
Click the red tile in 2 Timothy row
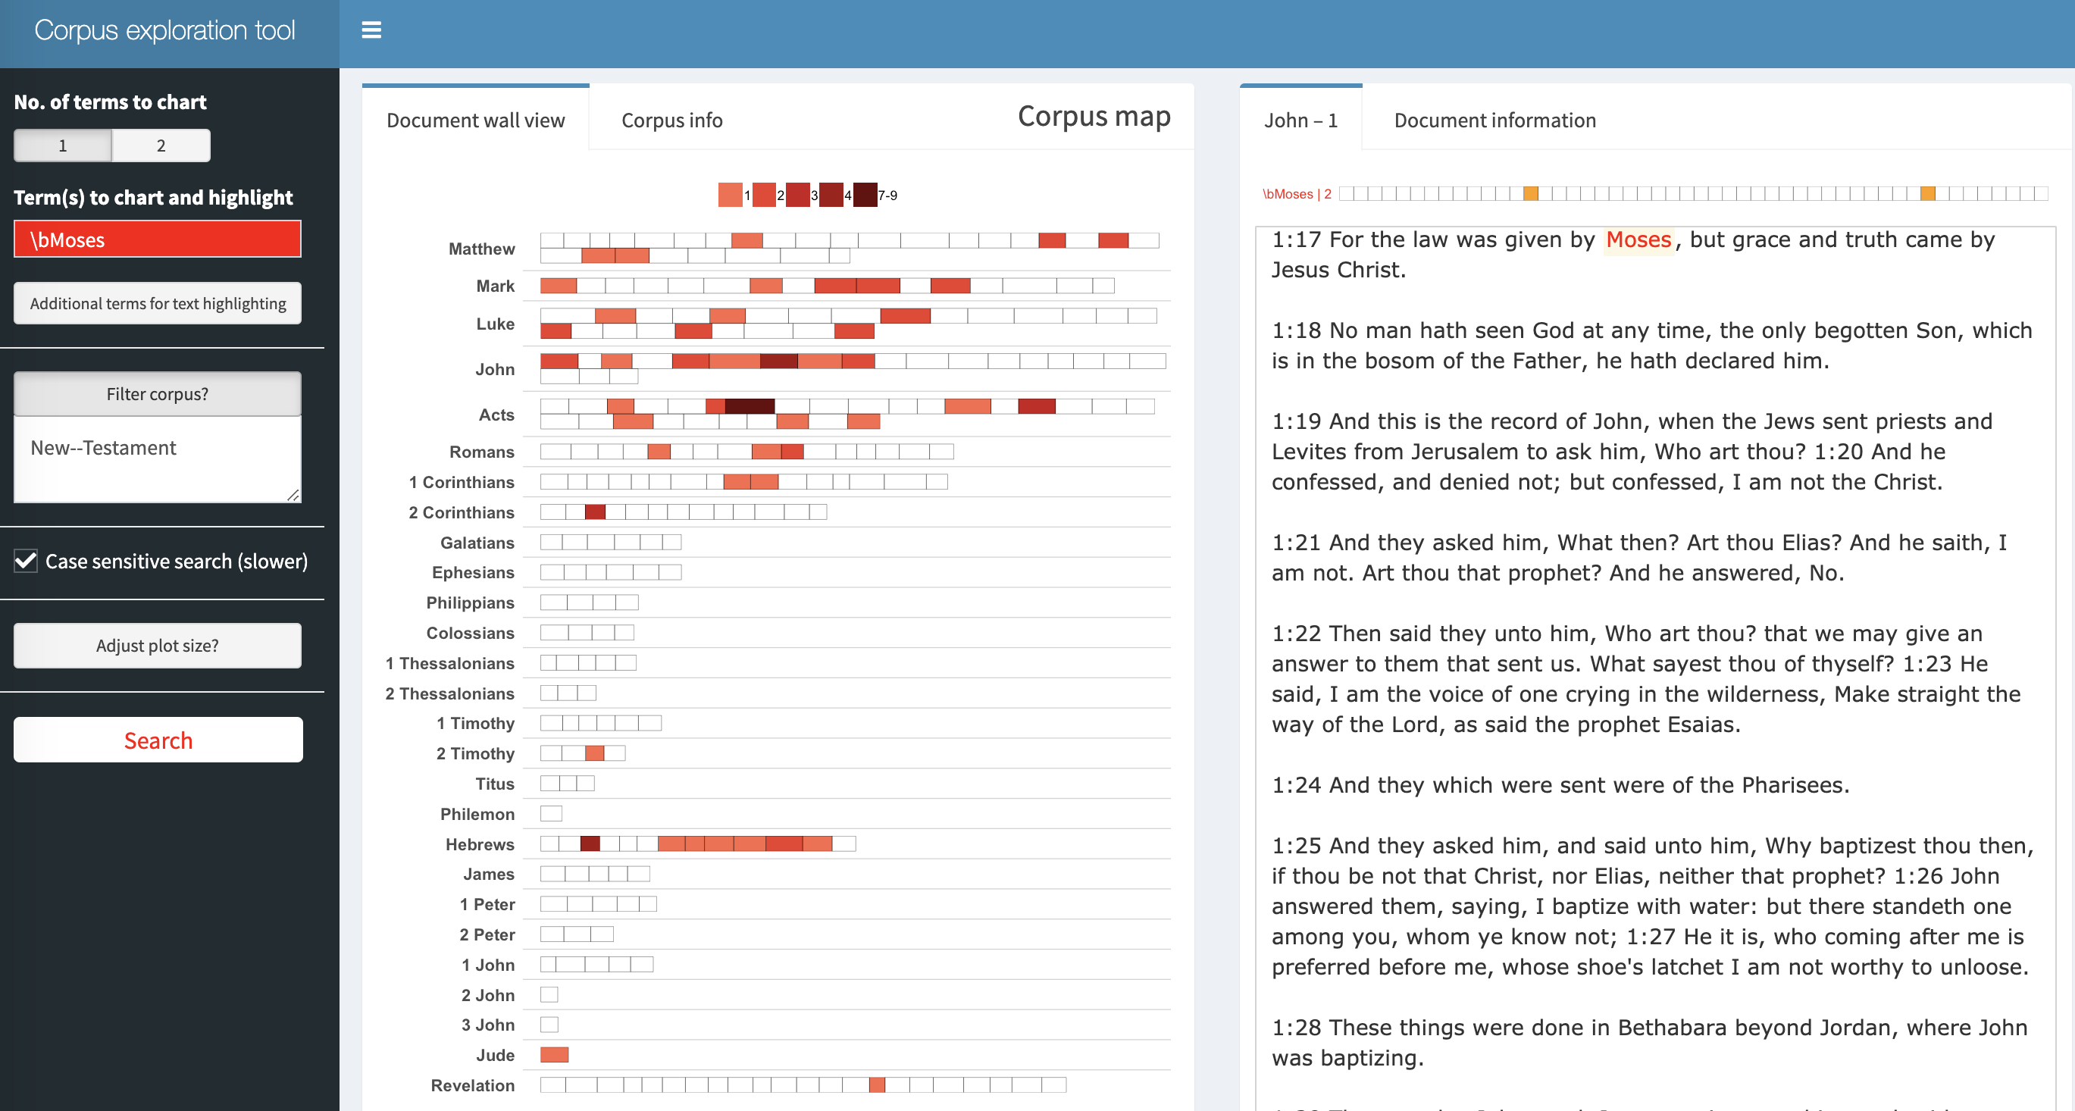pos(594,753)
